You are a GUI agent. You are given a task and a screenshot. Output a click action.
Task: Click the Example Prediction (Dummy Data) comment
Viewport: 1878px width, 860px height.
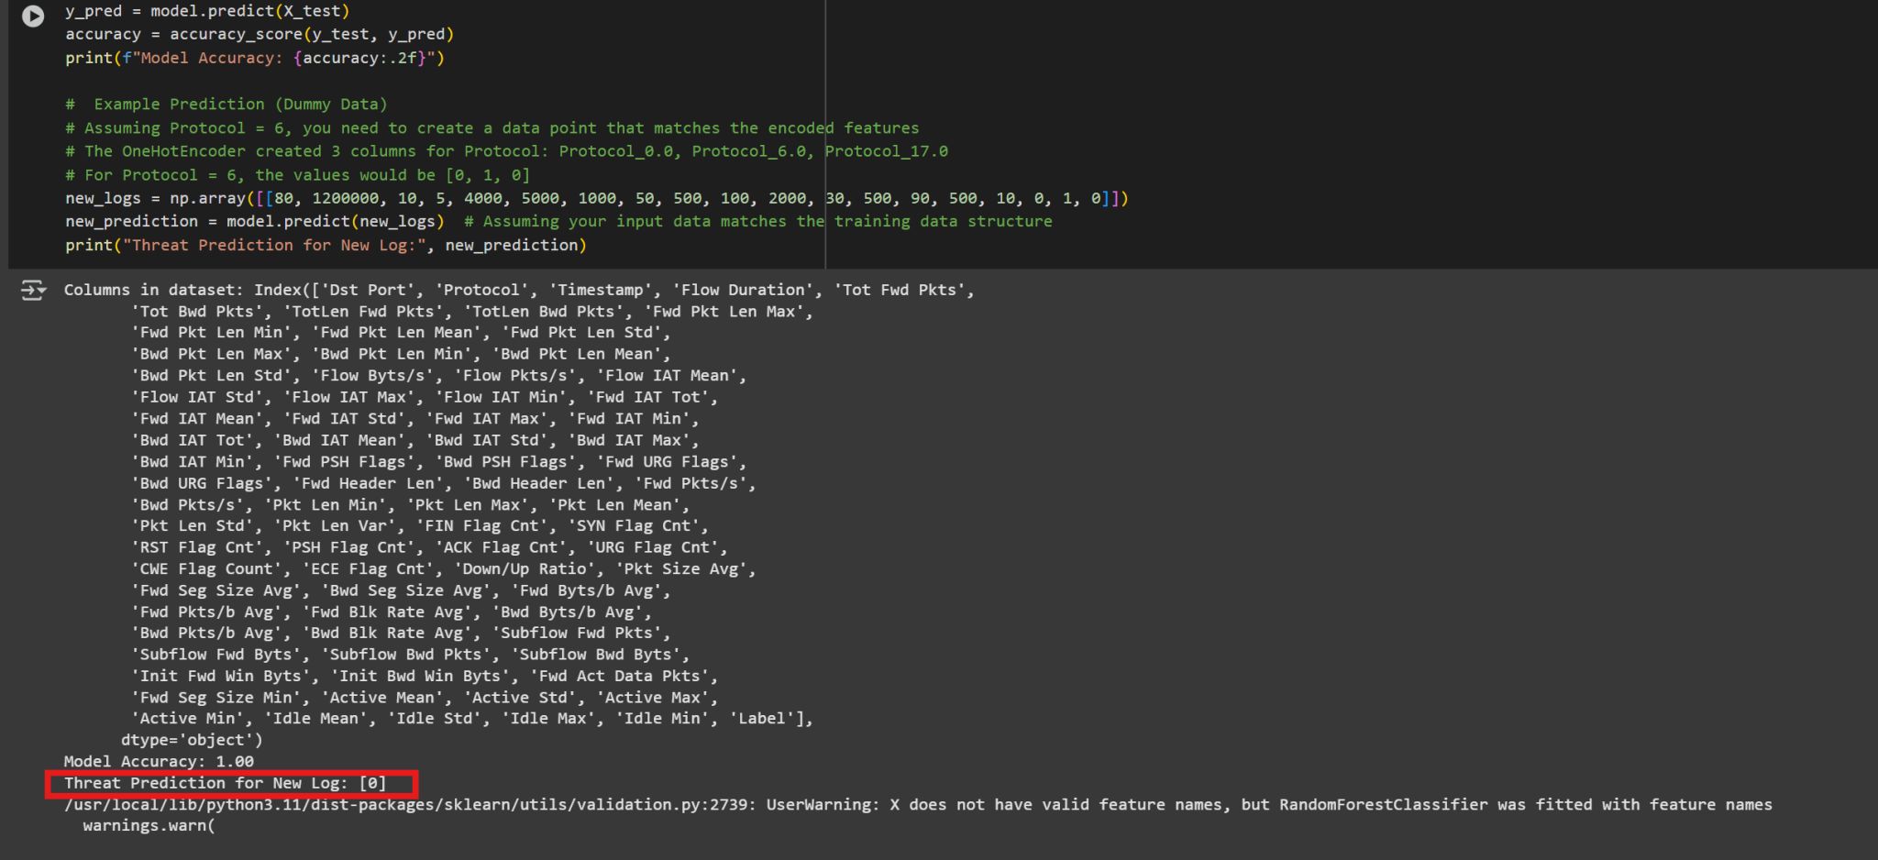(x=226, y=105)
